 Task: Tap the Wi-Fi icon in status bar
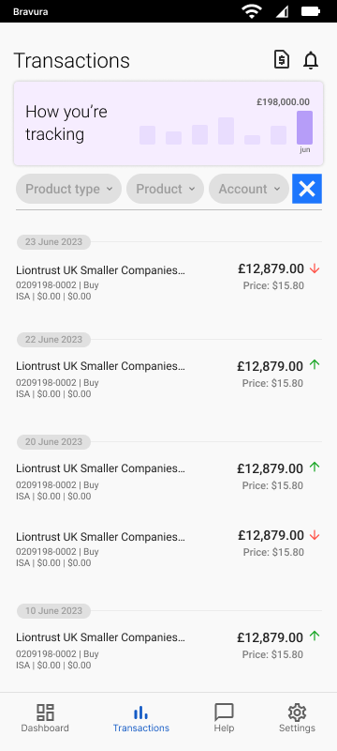coord(252,11)
